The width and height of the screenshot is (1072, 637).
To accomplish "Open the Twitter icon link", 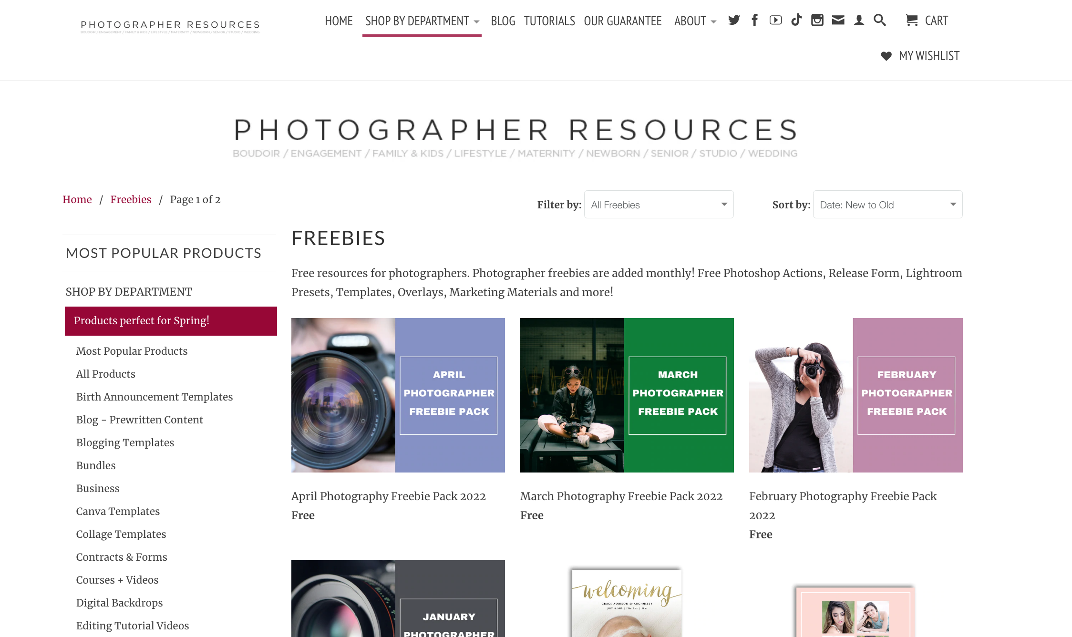I will (x=734, y=20).
